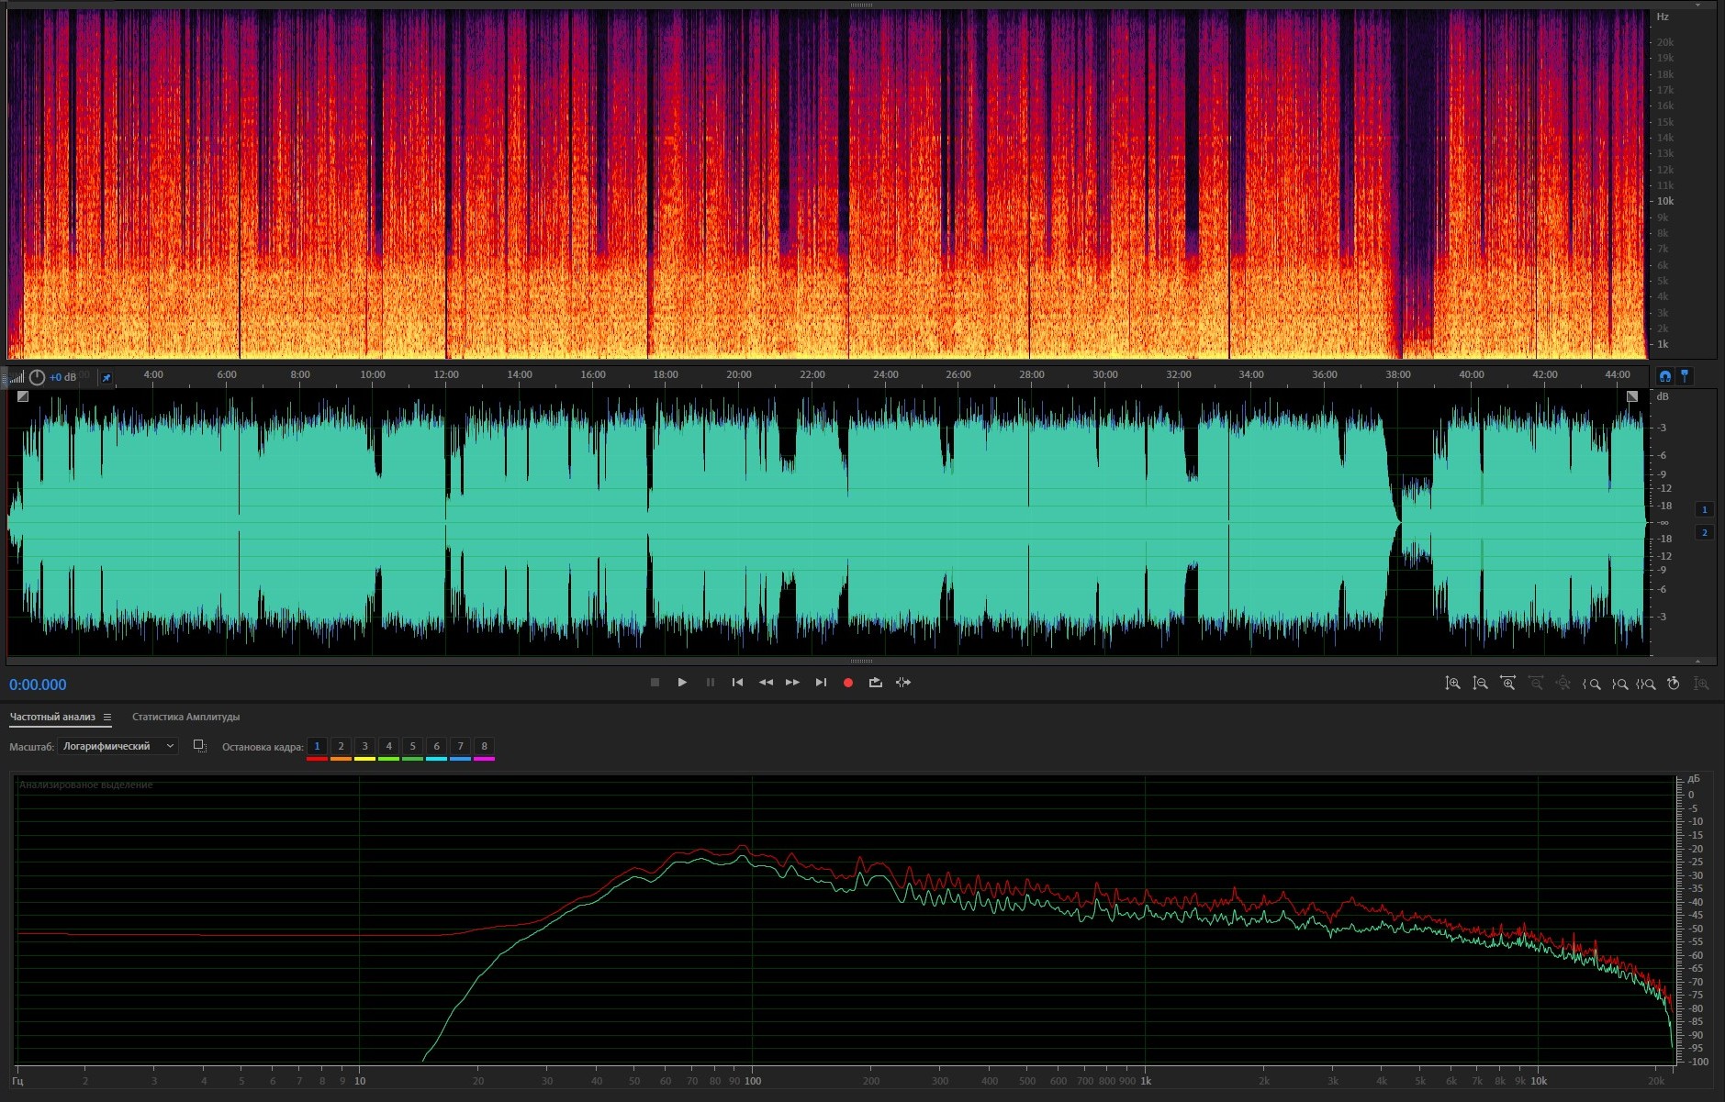Switch to Статистика Амплитуды tab
The width and height of the screenshot is (1725, 1102).
point(185,718)
